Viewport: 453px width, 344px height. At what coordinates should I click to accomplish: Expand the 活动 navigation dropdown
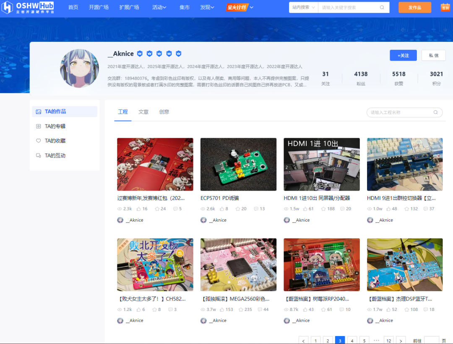(x=159, y=8)
